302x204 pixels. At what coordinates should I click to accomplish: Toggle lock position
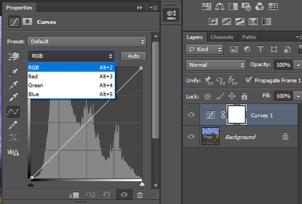click(x=232, y=96)
